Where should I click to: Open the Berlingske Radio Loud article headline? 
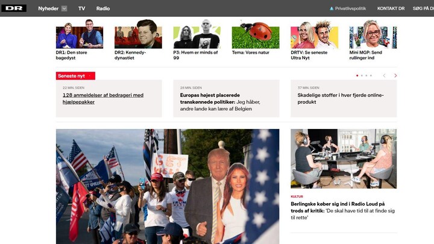click(x=342, y=210)
